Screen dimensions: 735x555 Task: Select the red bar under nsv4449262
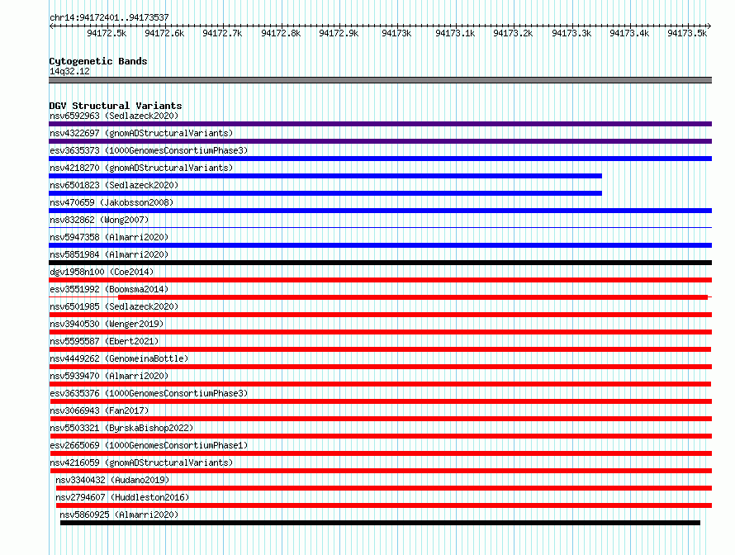point(381,367)
